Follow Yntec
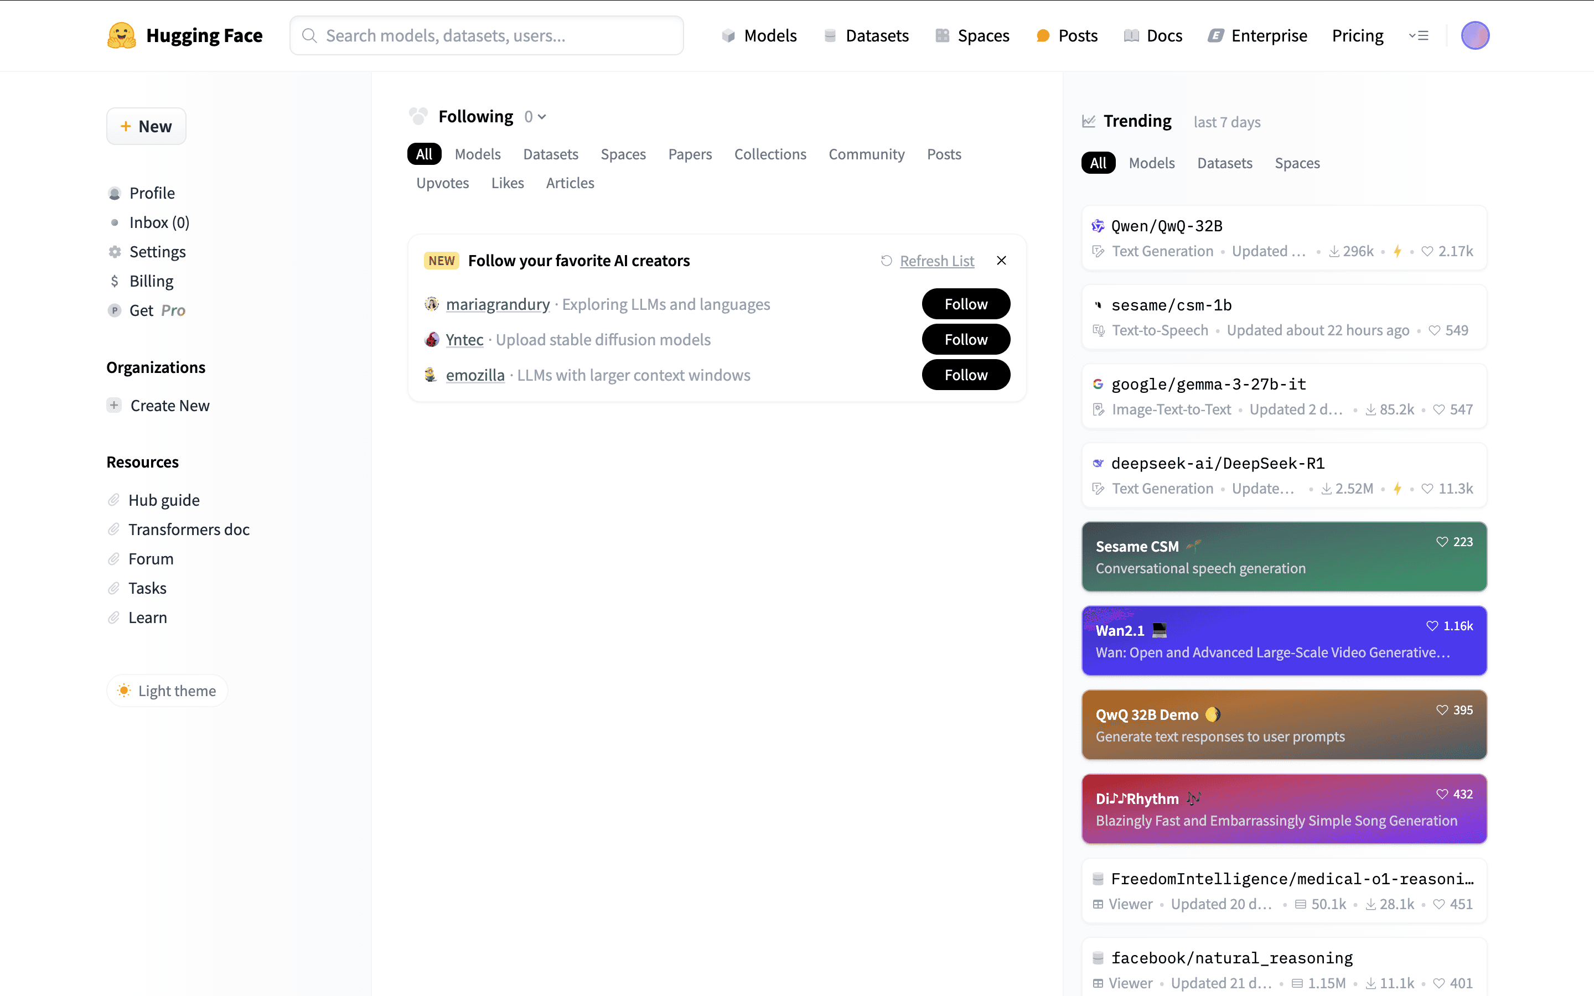This screenshot has height=996, width=1594. (x=966, y=339)
